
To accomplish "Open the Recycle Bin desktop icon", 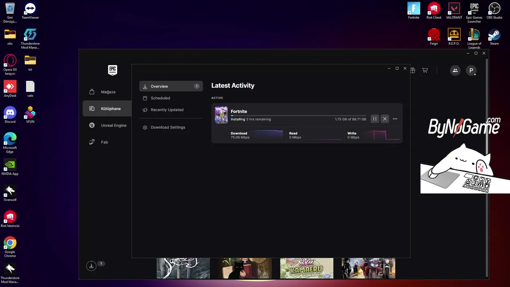I will click(10, 13).
